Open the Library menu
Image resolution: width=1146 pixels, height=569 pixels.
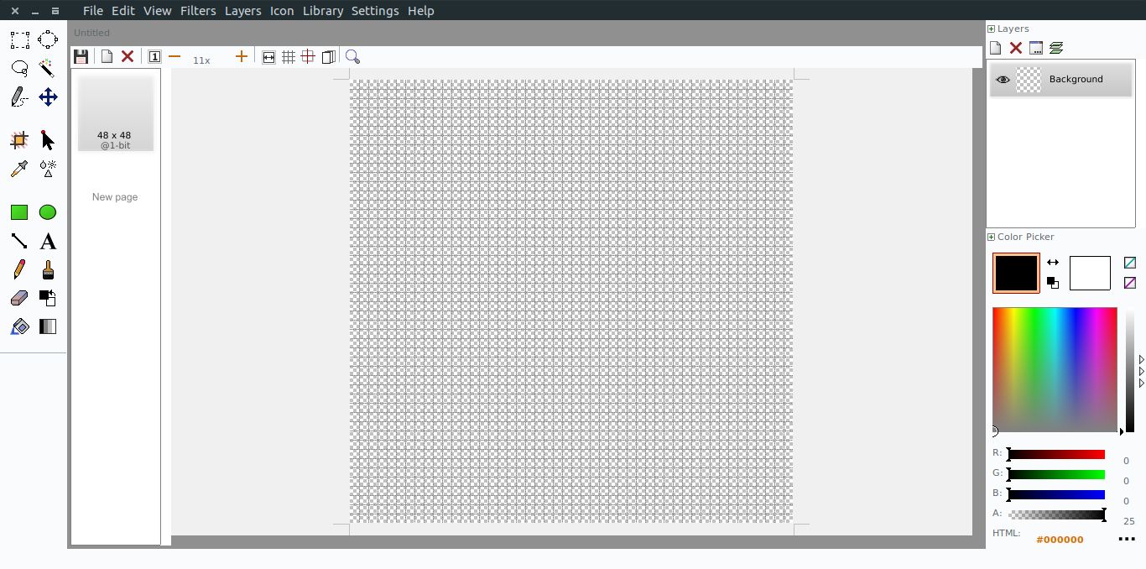tap(323, 11)
